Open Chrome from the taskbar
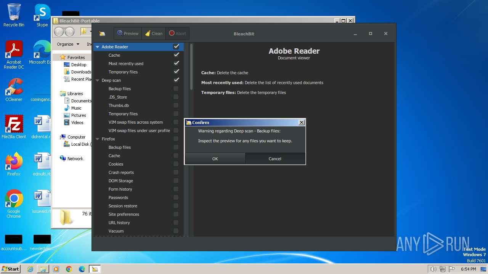This screenshot has width=488, height=274. (69, 269)
